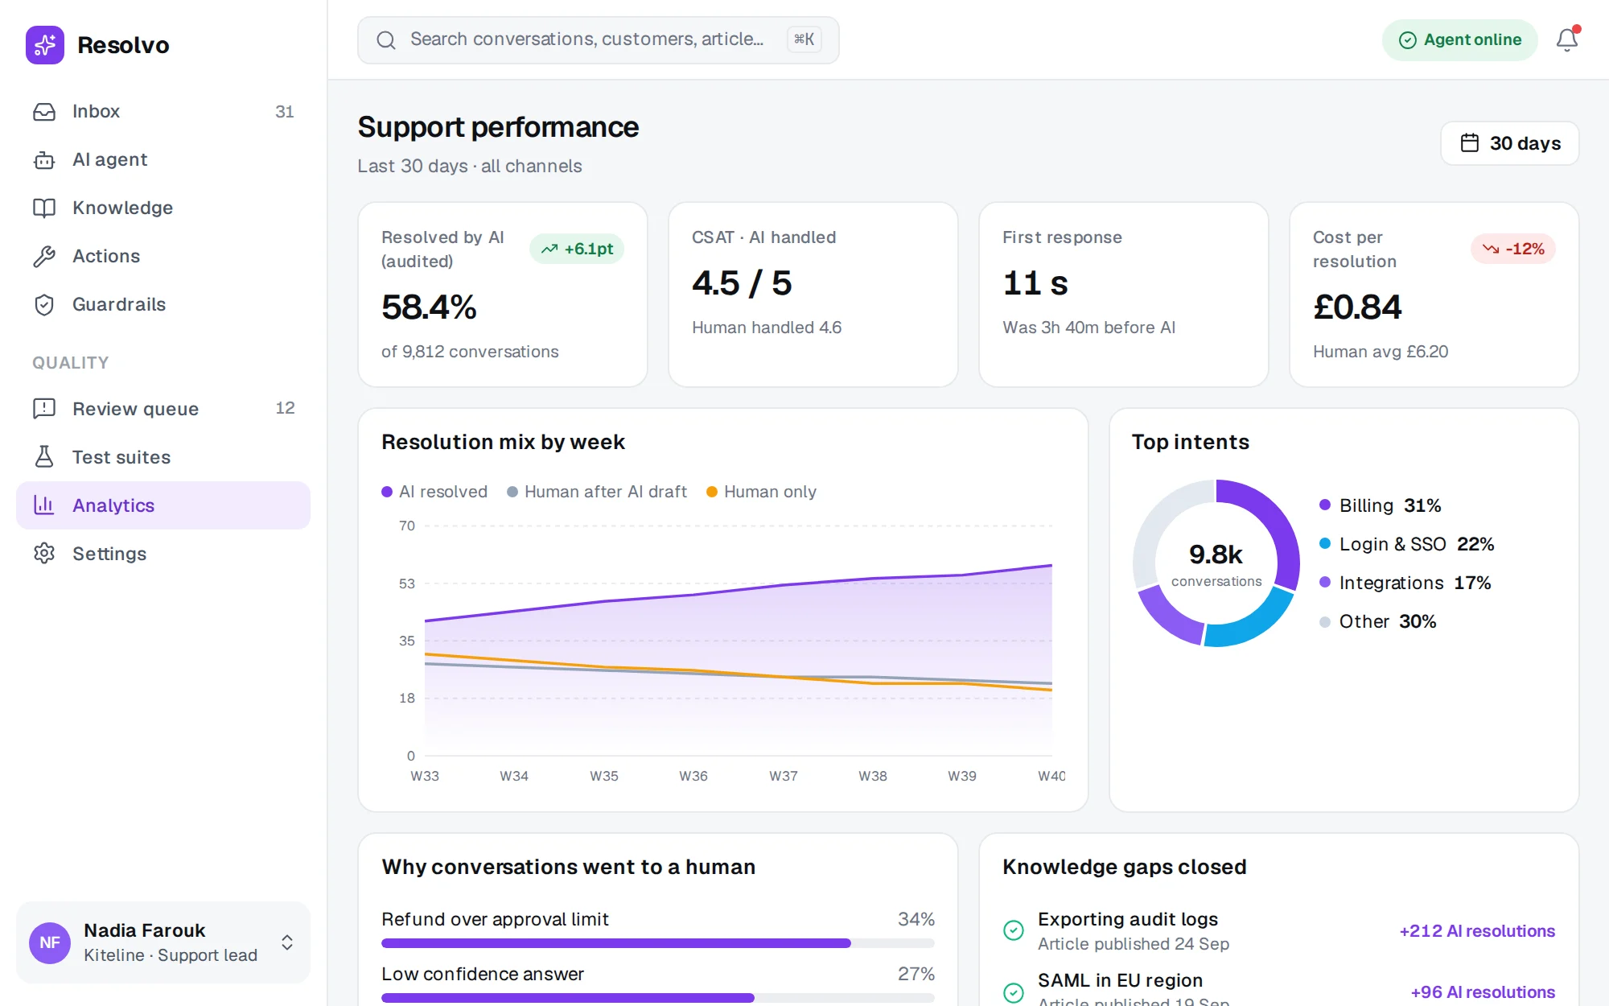The width and height of the screenshot is (1609, 1006).
Task: Click the Agent online status button
Action: (1459, 40)
